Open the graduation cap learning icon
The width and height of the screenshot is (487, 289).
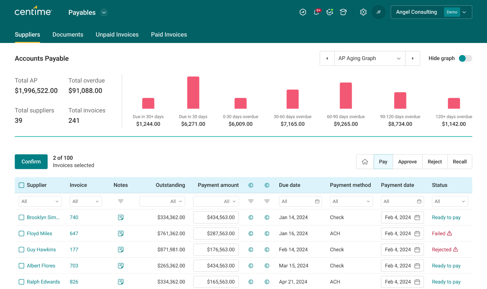coord(343,12)
